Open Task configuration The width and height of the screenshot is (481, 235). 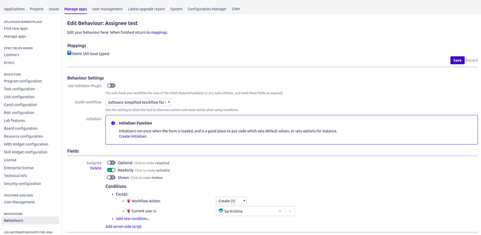click(x=19, y=89)
